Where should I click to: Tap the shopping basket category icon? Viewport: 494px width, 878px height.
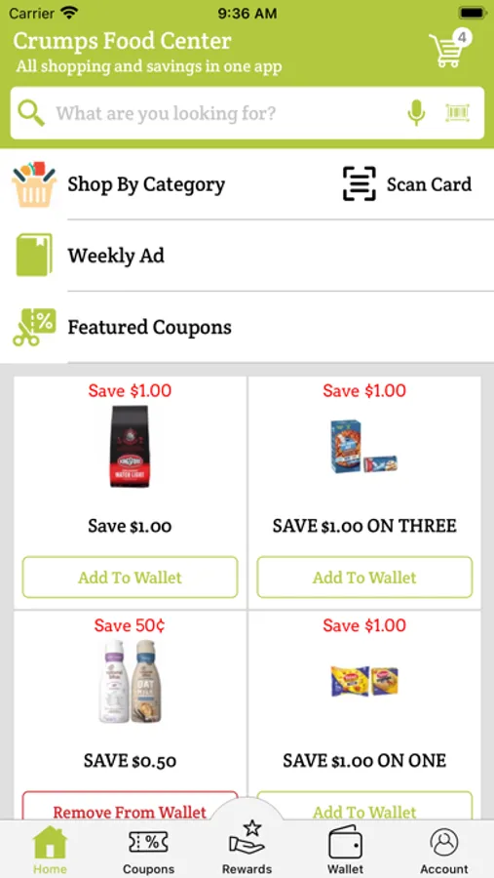(x=34, y=183)
